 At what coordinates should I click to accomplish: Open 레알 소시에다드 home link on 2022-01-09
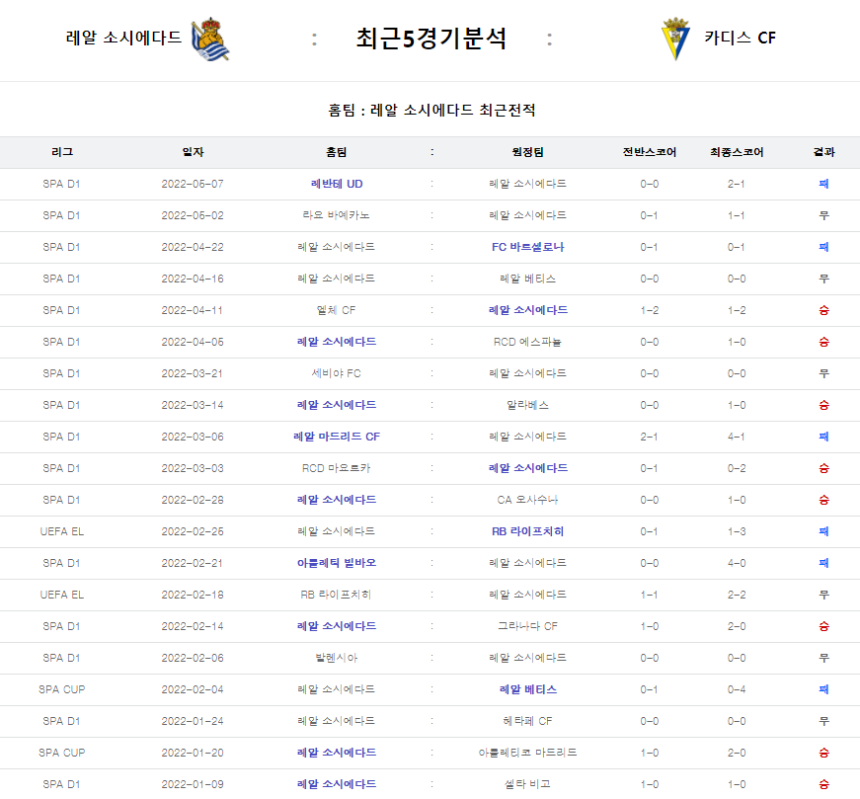tap(337, 784)
